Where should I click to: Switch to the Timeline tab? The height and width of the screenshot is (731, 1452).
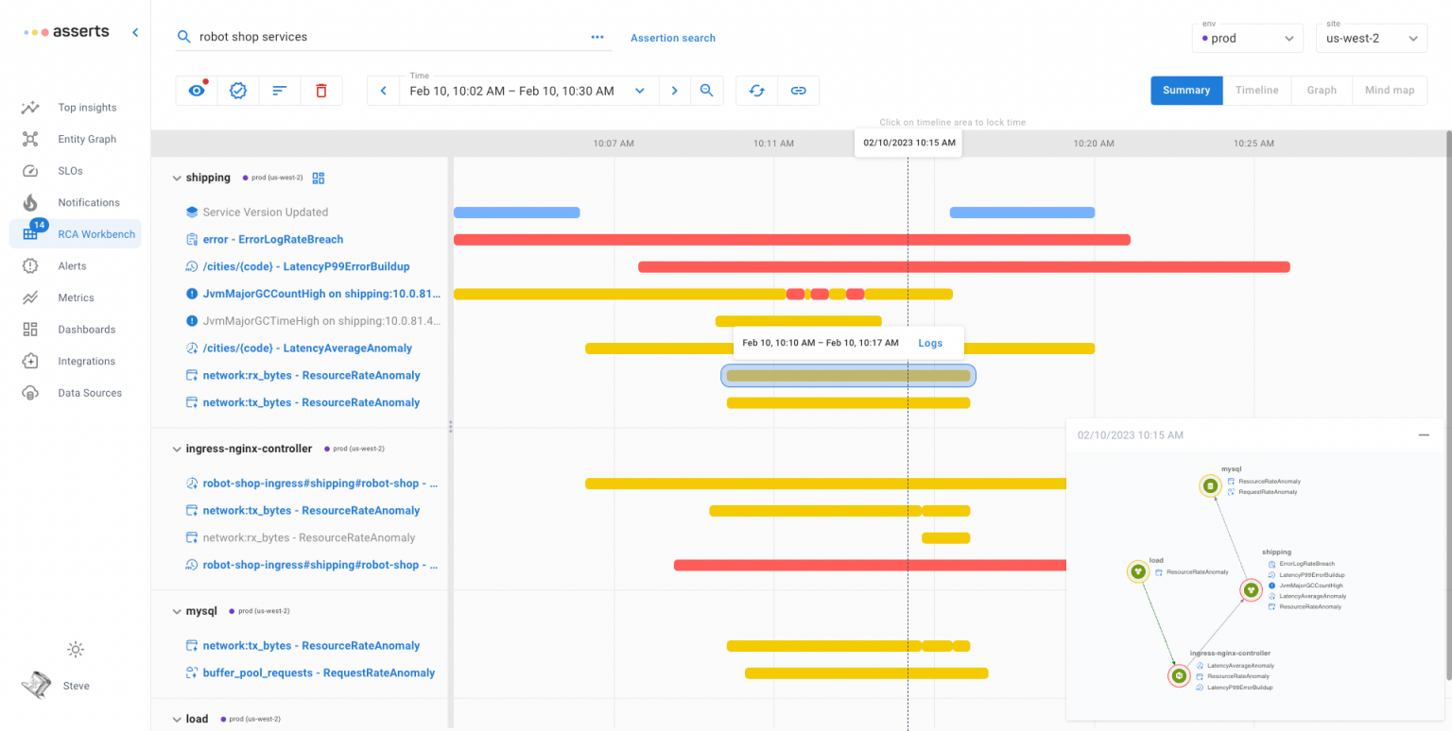pos(1256,91)
